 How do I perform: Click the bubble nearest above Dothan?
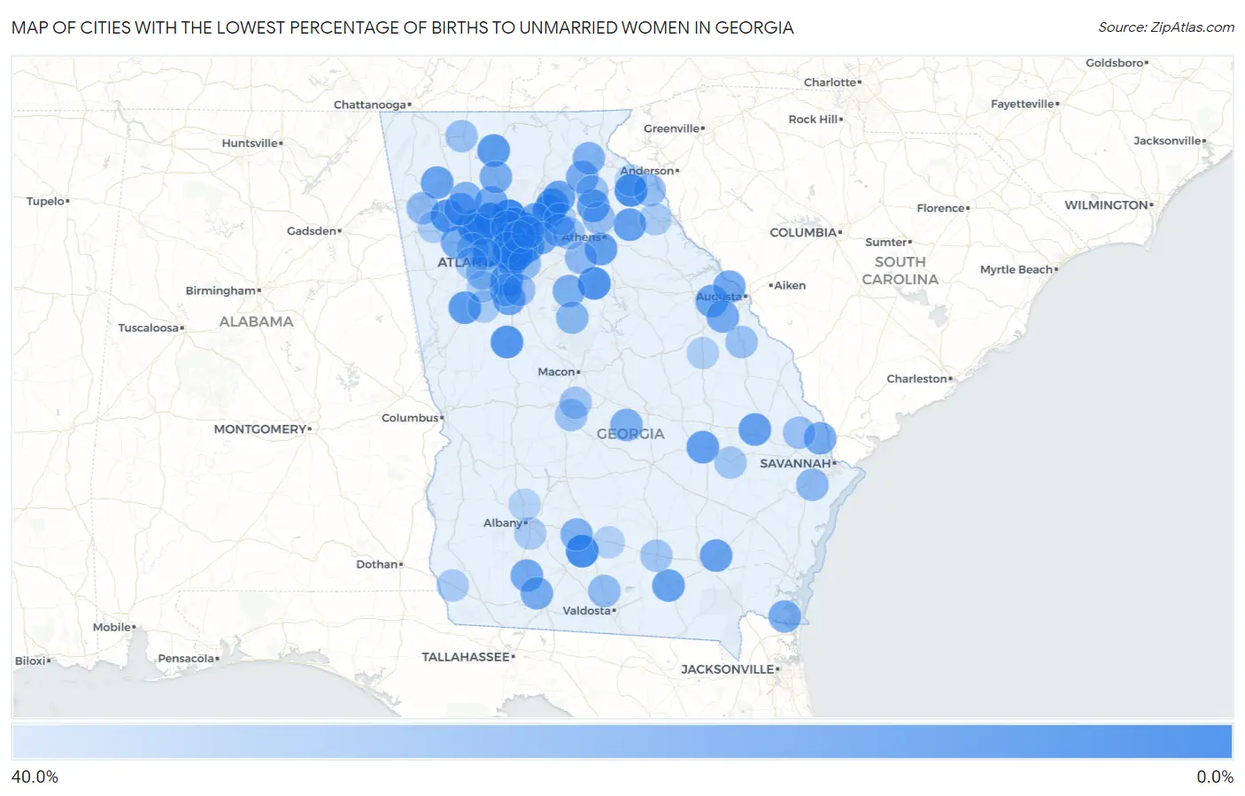pyautogui.click(x=452, y=585)
